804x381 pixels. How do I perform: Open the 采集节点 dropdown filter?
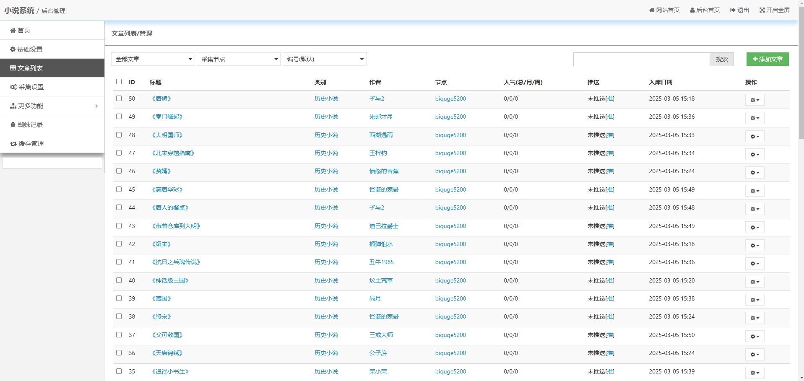click(238, 59)
